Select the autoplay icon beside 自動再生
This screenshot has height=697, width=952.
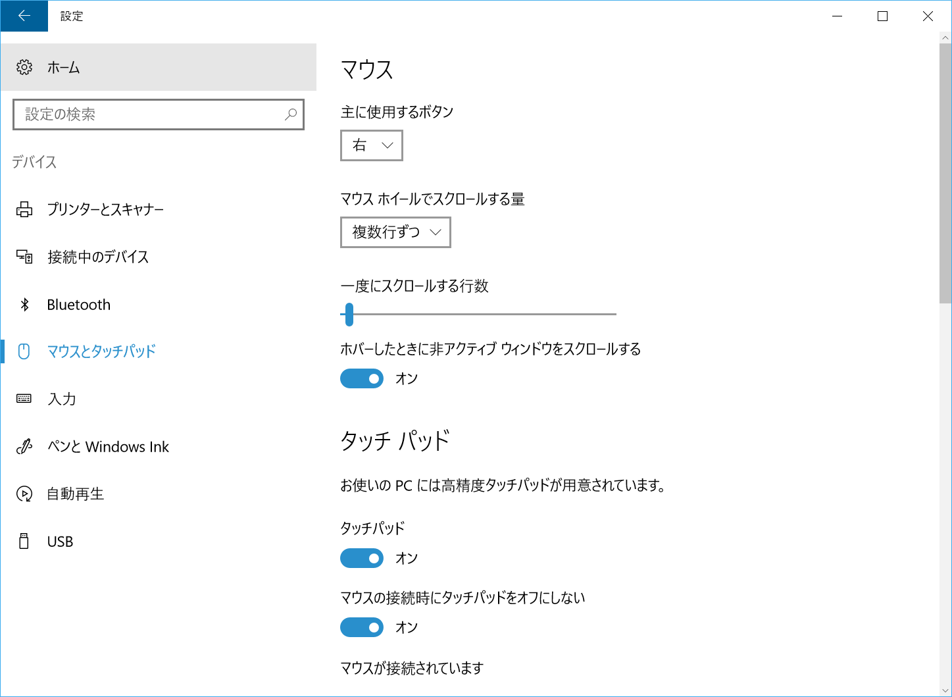click(24, 494)
